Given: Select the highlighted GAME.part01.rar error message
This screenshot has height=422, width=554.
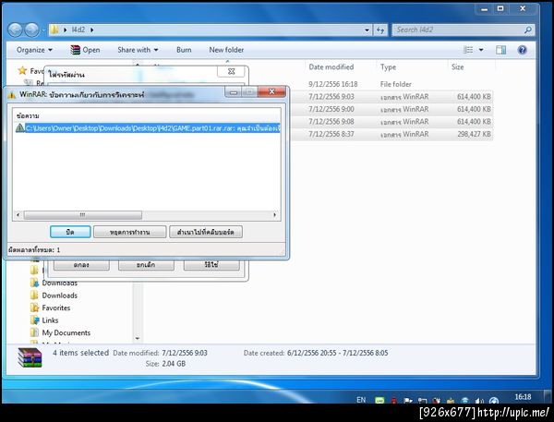Looking at the screenshot, I should click(152, 128).
